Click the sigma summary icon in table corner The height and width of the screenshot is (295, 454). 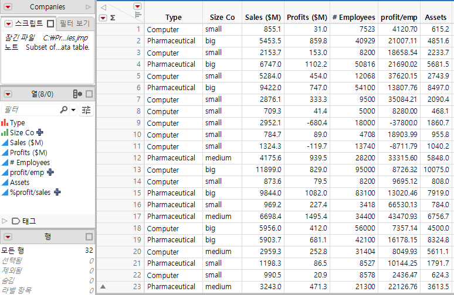coord(113,18)
